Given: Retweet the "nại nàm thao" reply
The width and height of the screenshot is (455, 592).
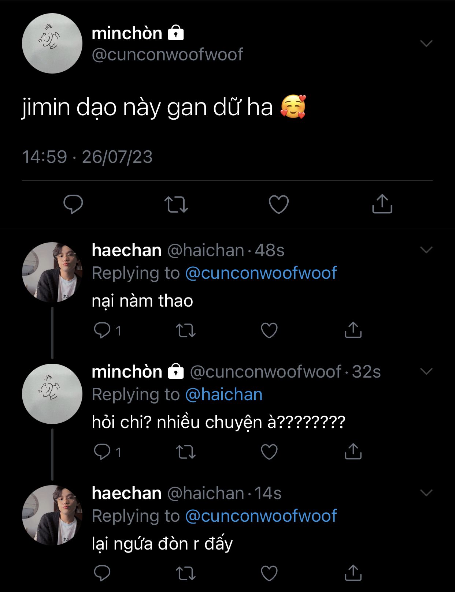Looking at the screenshot, I should click(x=186, y=330).
